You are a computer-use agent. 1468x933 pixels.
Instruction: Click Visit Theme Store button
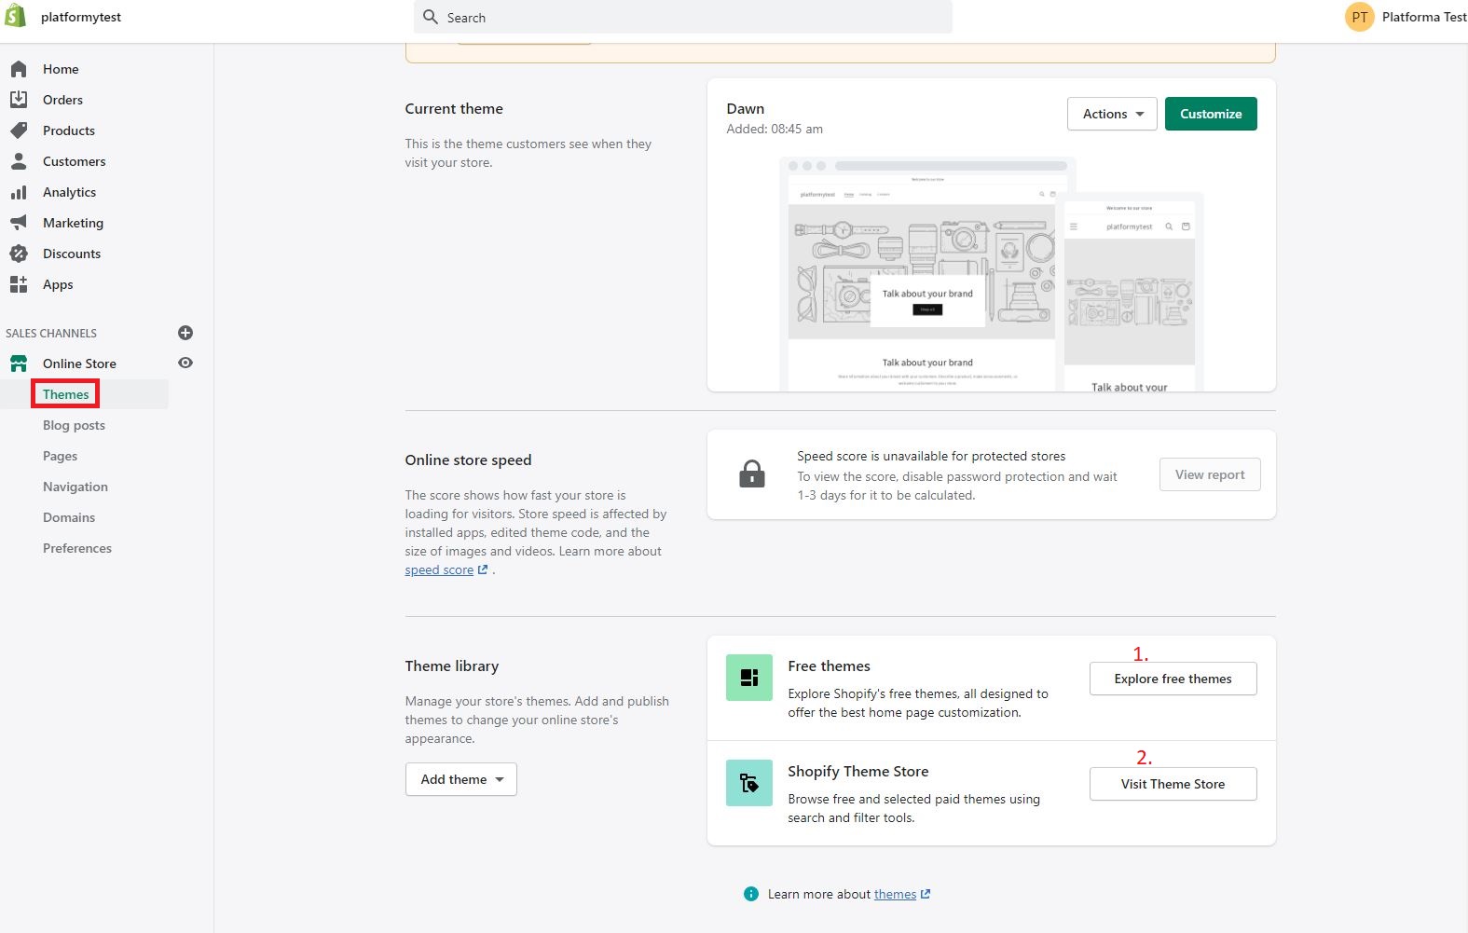(x=1173, y=784)
